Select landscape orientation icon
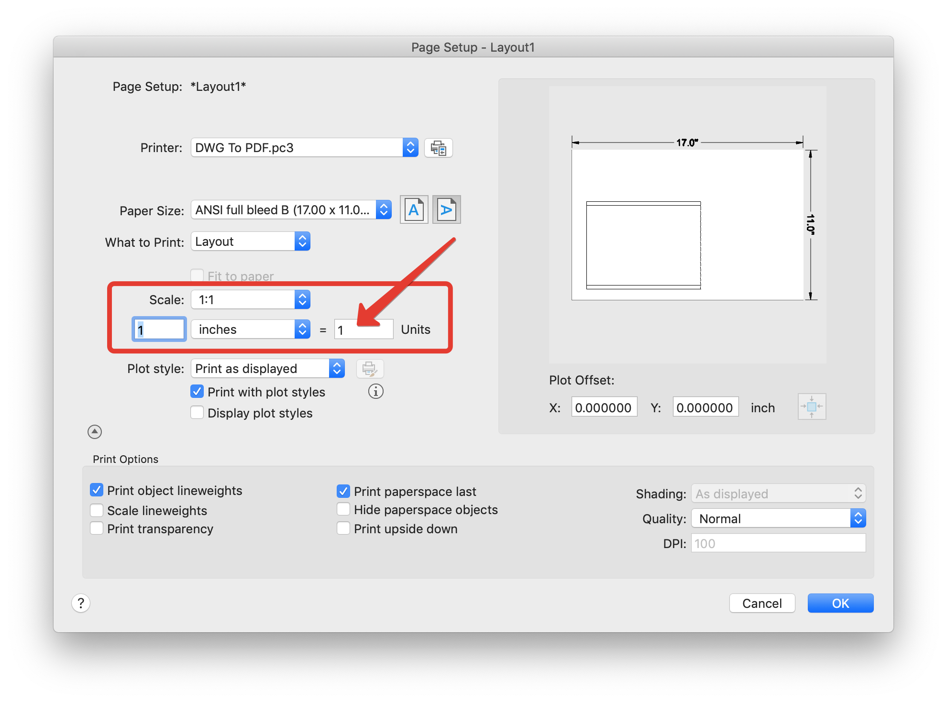 click(x=446, y=210)
